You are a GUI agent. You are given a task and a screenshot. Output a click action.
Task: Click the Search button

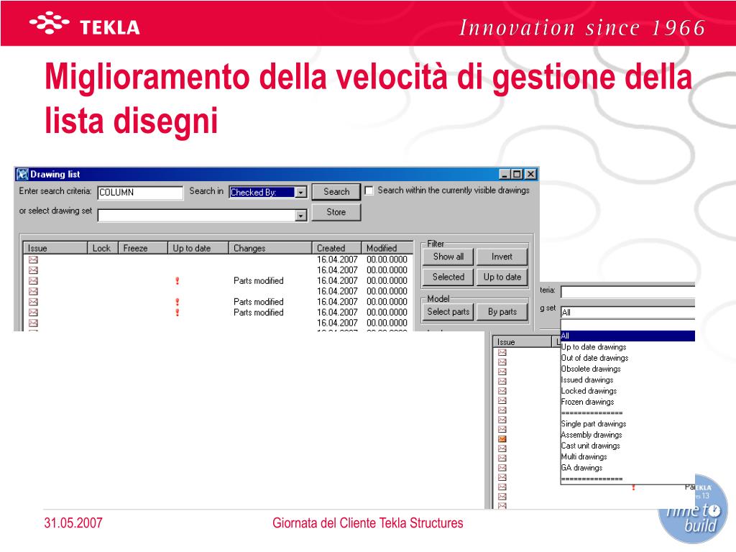(x=336, y=191)
